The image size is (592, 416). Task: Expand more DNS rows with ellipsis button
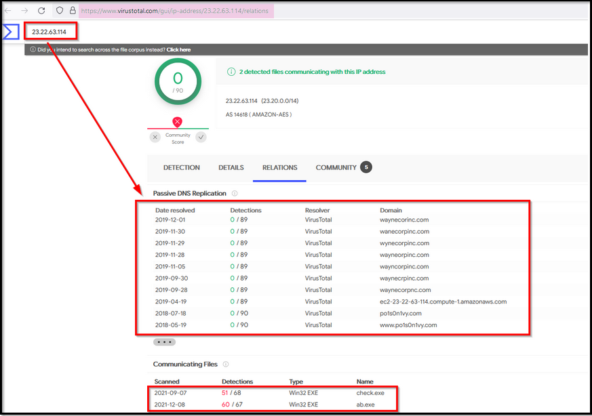(164, 342)
